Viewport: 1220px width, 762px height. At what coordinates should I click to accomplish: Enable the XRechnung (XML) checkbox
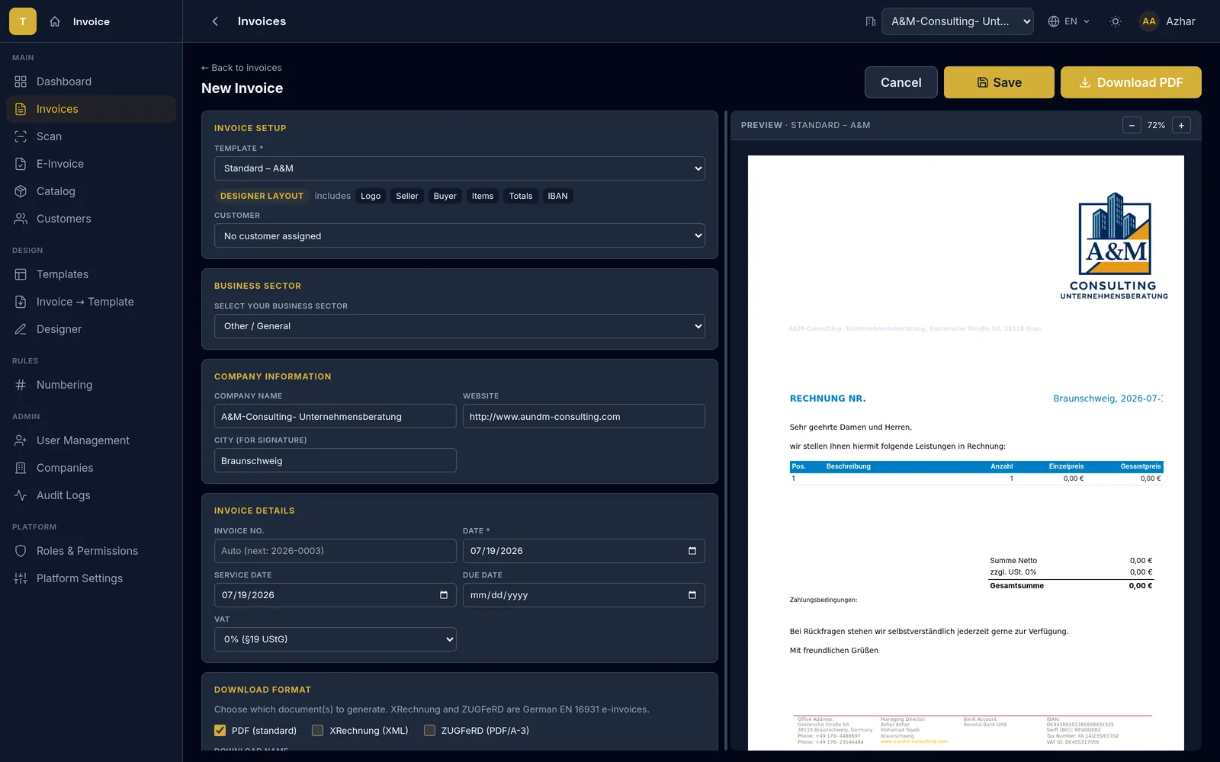coord(318,731)
